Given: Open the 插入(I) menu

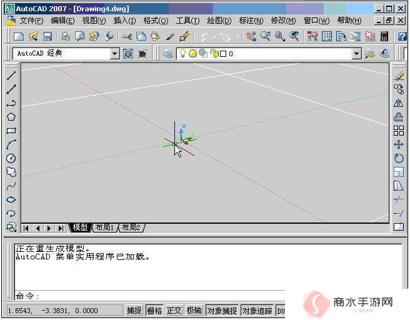Looking at the screenshot, I should (x=124, y=21).
